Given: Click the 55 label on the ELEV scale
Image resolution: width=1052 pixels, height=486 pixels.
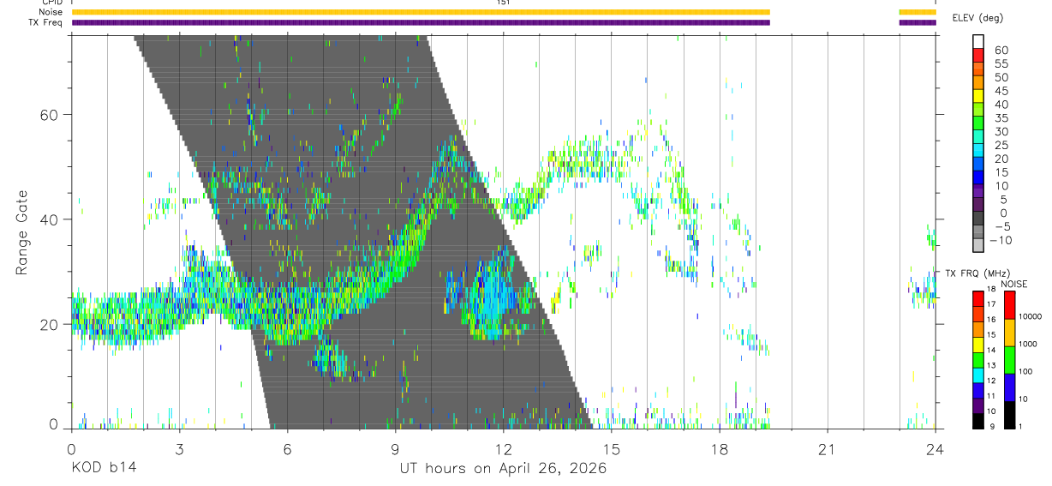Looking at the screenshot, I should 1001,63.
